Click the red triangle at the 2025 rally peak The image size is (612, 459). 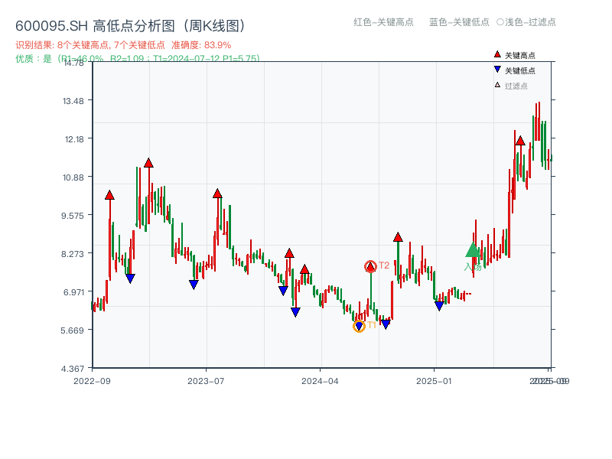coord(520,140)
